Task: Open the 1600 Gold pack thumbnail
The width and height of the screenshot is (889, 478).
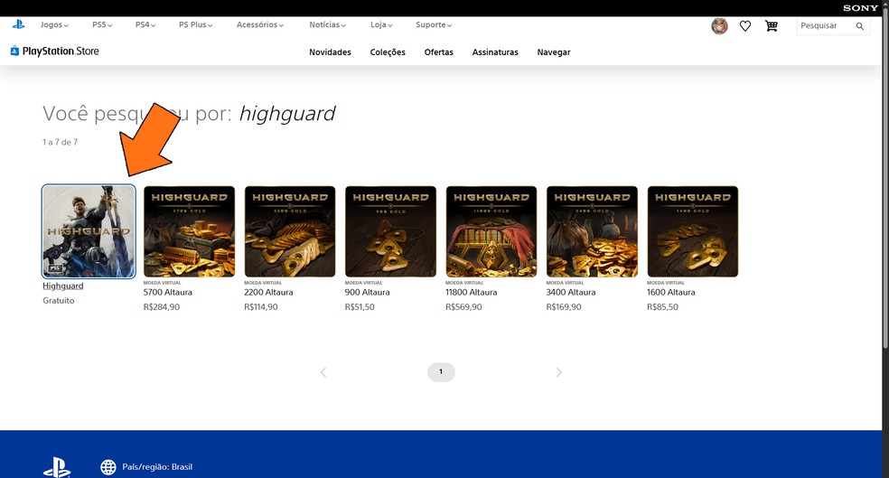Action: pyautogui.click(x=693, y=231)
